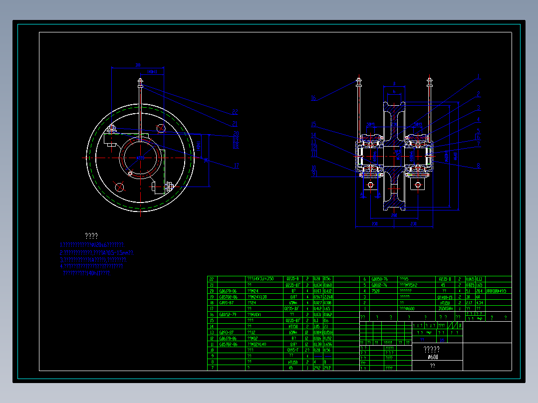Click material 'QT400-15' in row 3
This screenshot has height=403, width=538.
coord(445,297)
